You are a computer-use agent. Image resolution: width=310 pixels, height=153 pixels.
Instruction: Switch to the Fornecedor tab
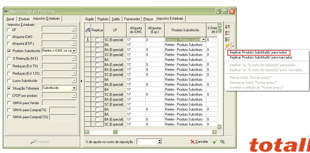[x=132, y=19]
